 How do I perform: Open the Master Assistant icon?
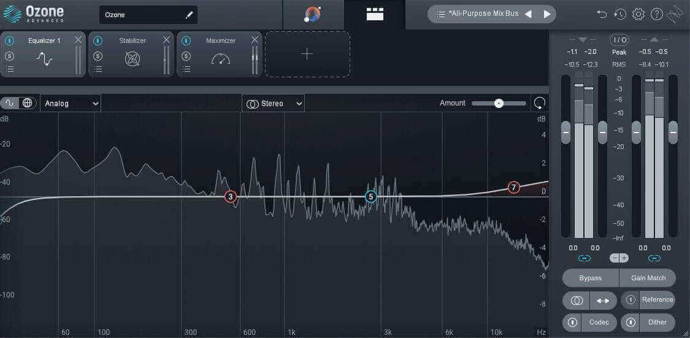tap(312, 15)
